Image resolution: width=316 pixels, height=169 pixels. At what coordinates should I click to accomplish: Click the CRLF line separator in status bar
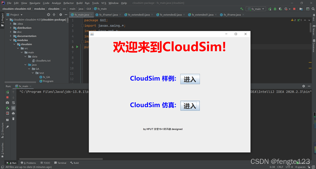click(280, 167)
